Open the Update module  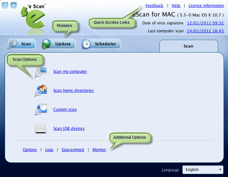tap(58, 44)
